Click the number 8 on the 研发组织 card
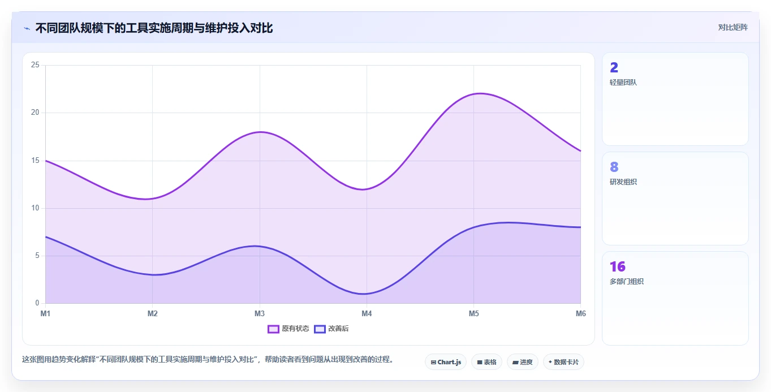The width and height of the screenshot is (771, 392). click(614, 167)
